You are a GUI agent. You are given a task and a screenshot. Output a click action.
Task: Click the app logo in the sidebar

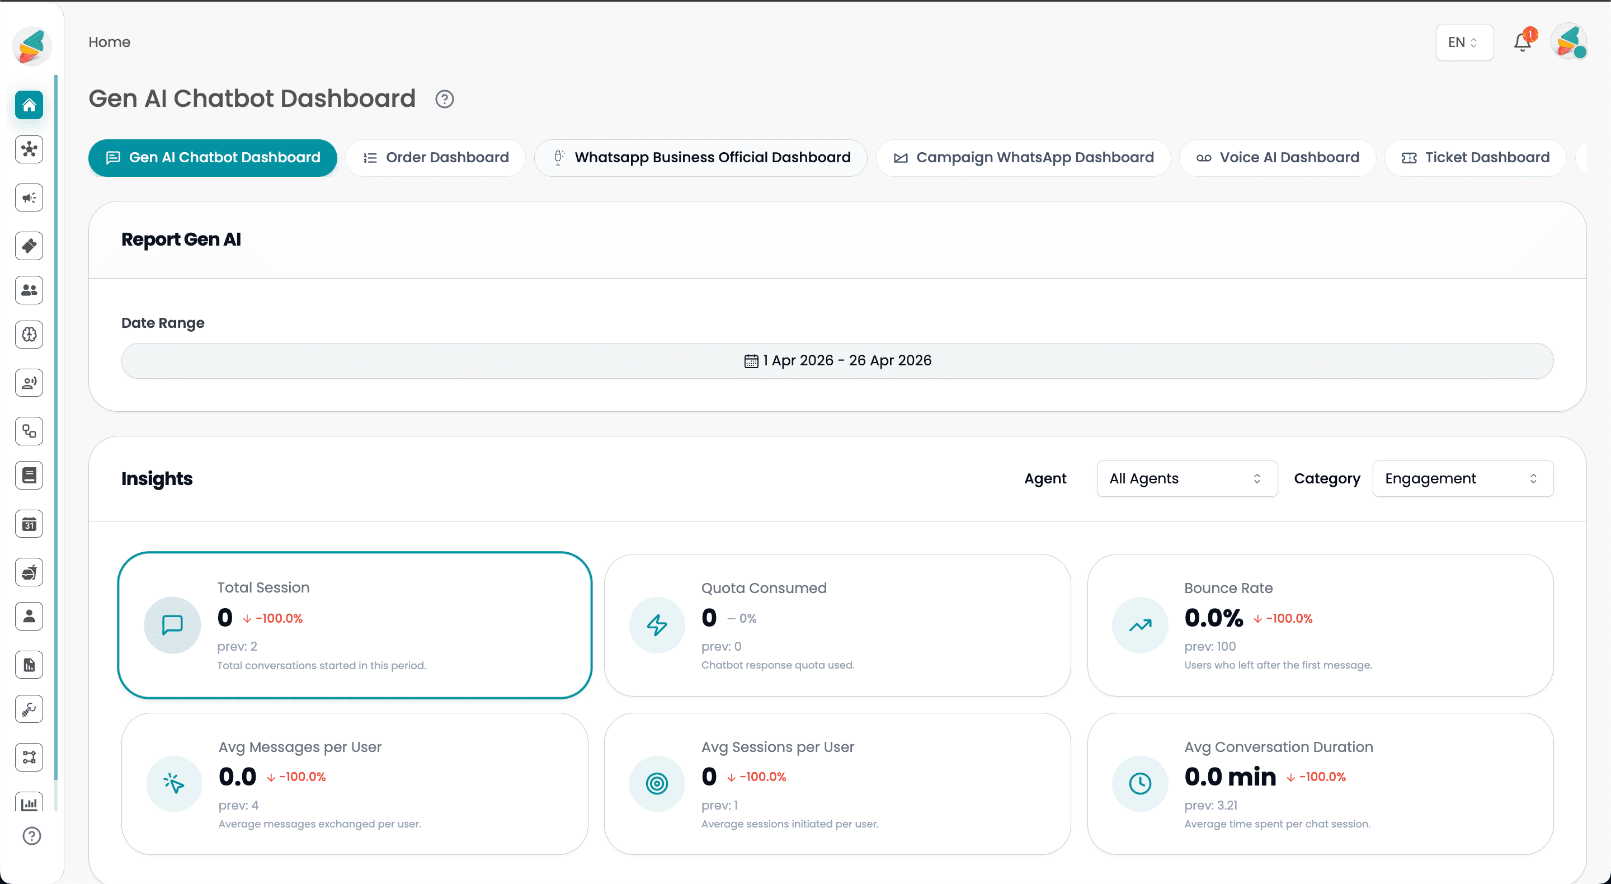pyautogui.click(x=31, y=46)
